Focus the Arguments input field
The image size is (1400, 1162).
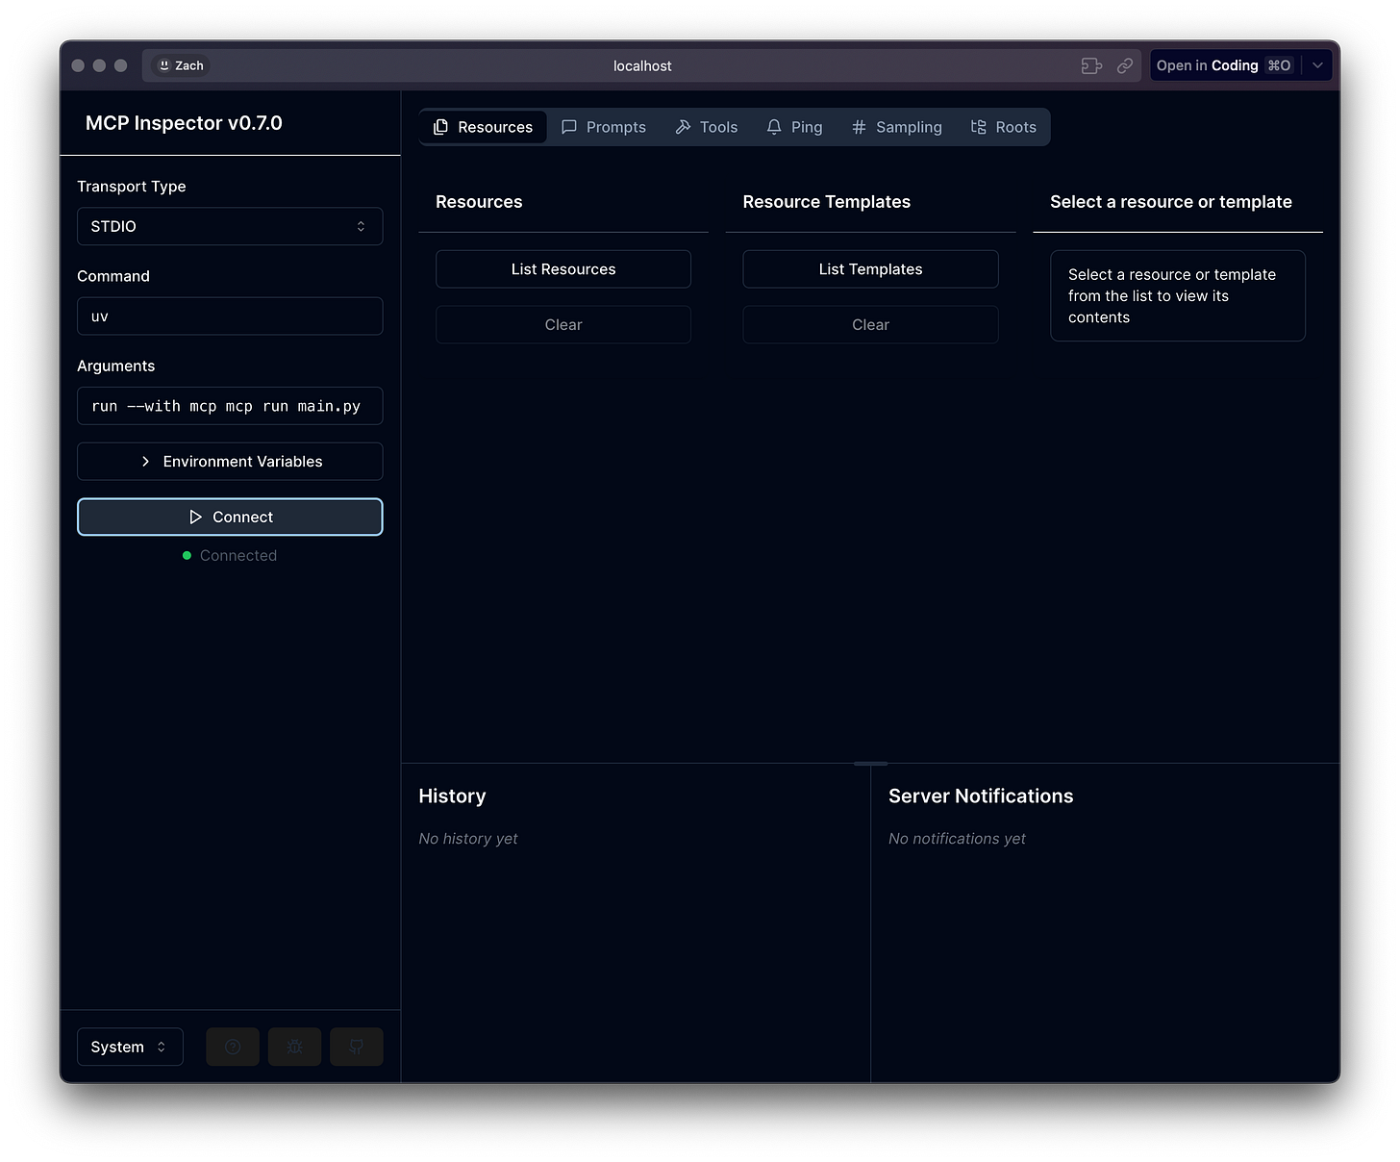pos(230,406)
